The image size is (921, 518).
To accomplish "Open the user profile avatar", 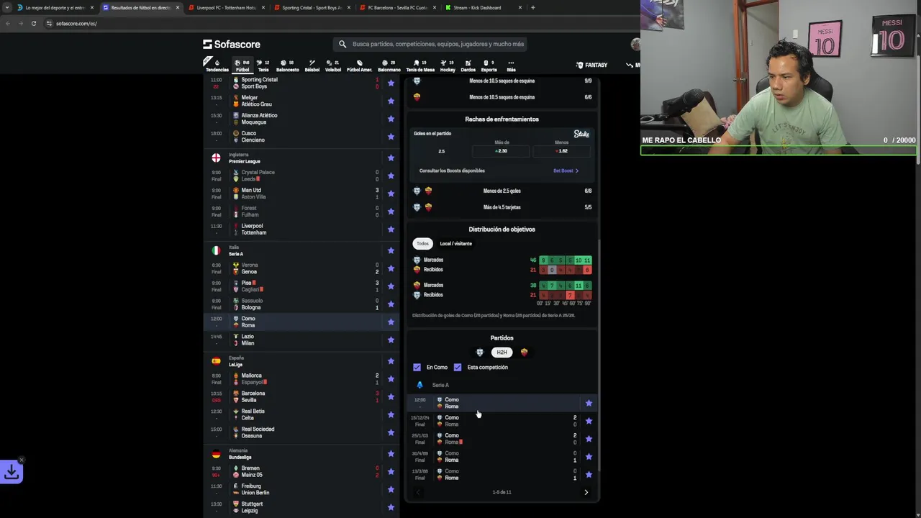I will [635, 44].
